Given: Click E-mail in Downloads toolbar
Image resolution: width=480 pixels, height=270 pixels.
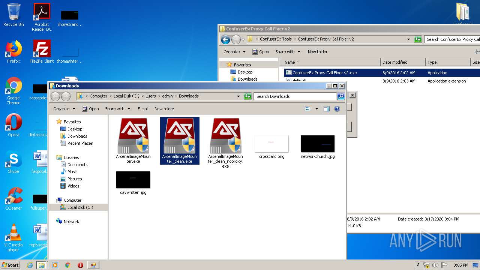Looking at the screenshot, I should [143, 109].
